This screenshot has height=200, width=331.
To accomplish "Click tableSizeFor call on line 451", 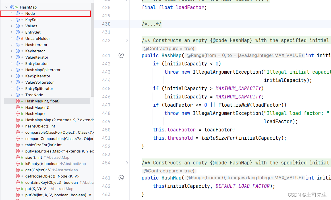I will [218, 138].
